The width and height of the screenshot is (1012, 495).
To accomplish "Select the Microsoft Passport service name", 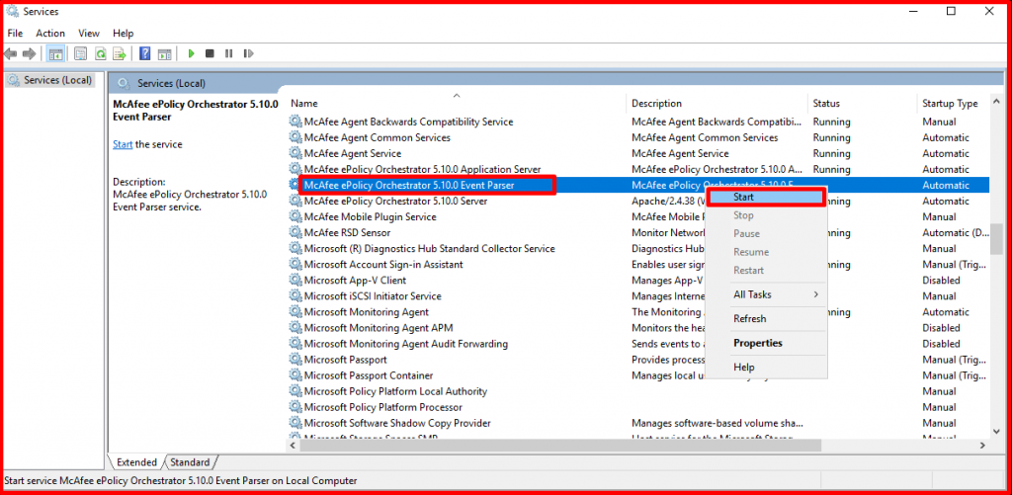I will point(345,360).
